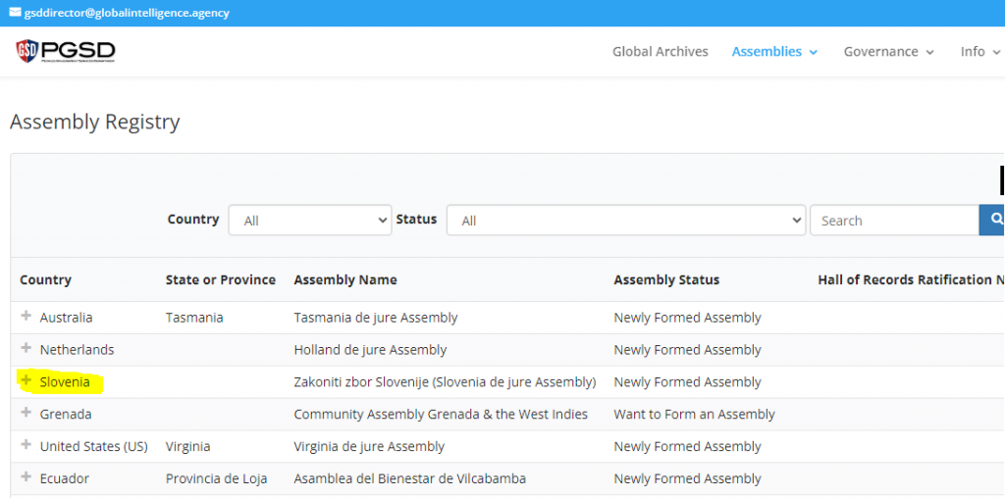Click into the Search text field
1005x498 pixels.
893,221
